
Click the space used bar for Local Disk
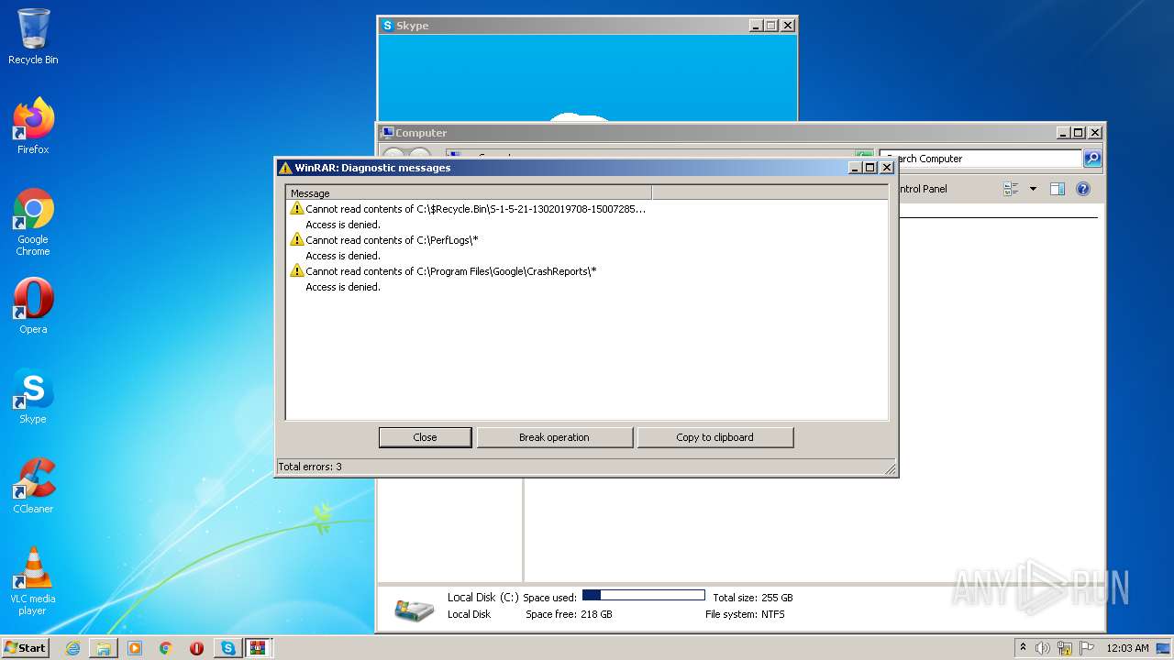[x=644, y=596]
